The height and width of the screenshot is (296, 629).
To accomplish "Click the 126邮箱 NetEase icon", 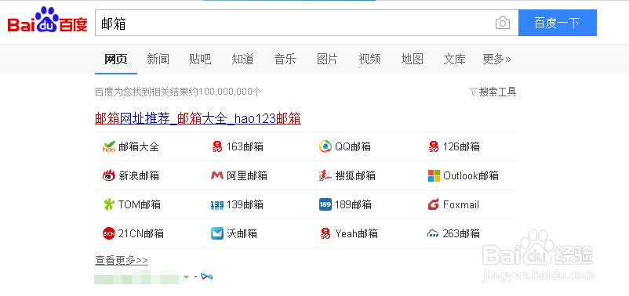I will click(434, 146).
